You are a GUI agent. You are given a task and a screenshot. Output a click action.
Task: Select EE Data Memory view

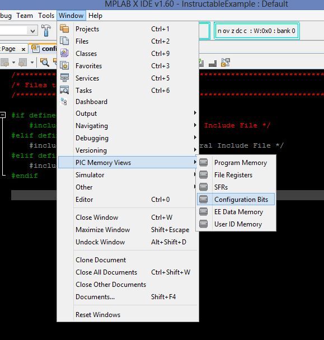[x=236, y=211]
